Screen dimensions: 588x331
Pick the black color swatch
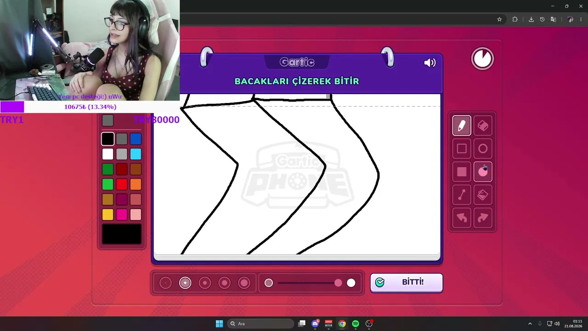tap(108, 139)
